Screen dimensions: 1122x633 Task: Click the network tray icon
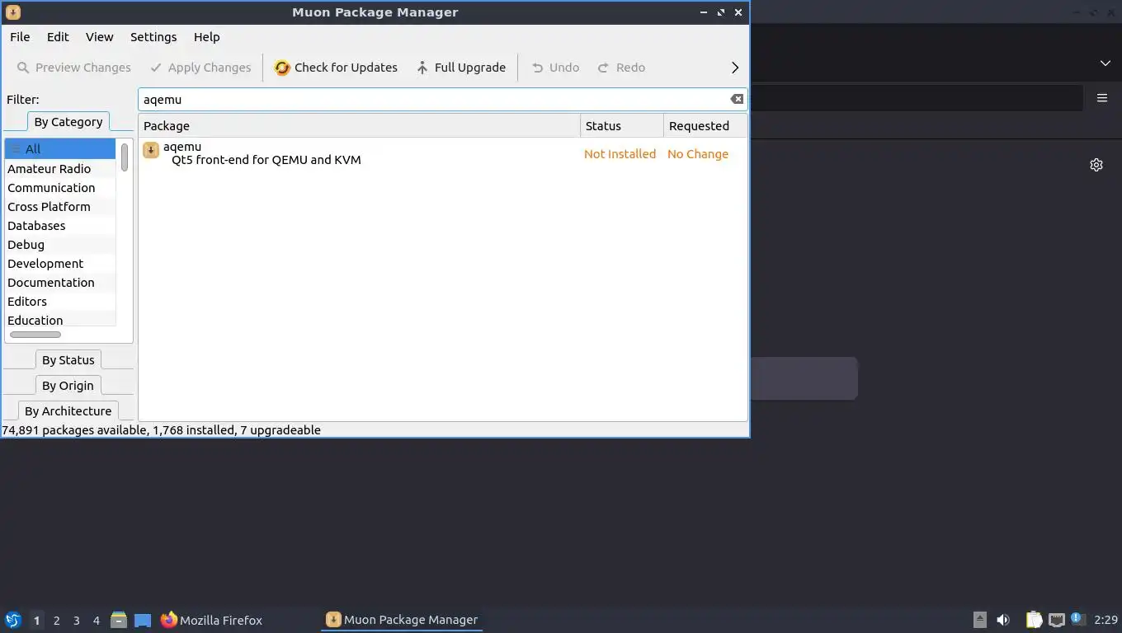click(1056, 620)
